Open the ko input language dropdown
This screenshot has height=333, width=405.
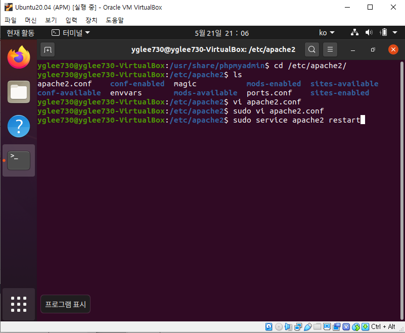[x=327, y=33]
